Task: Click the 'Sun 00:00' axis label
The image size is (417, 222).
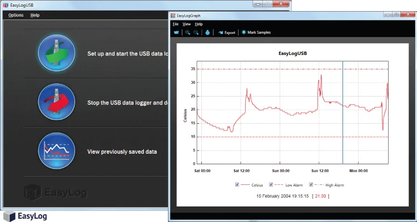Action: click(x=281, y=171)
